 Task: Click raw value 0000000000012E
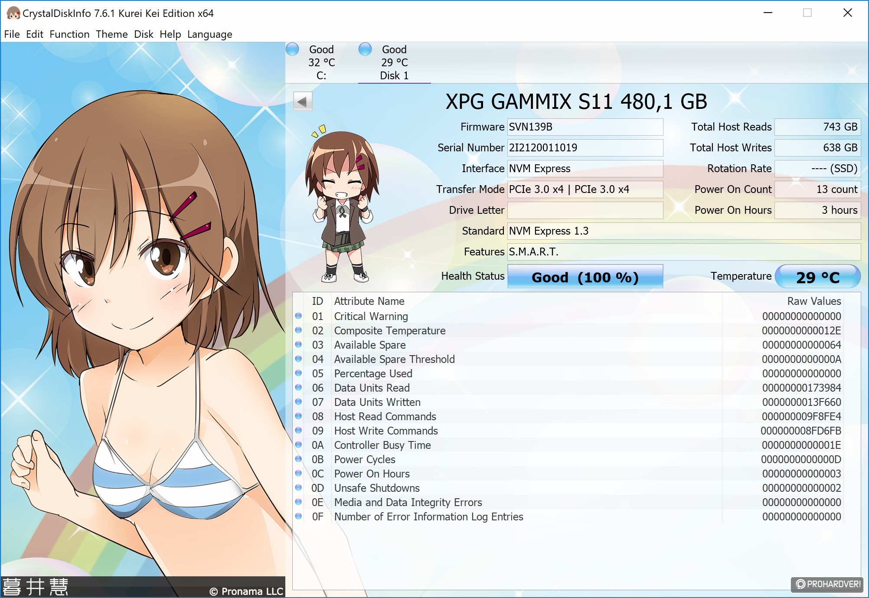tap(801, 331)
